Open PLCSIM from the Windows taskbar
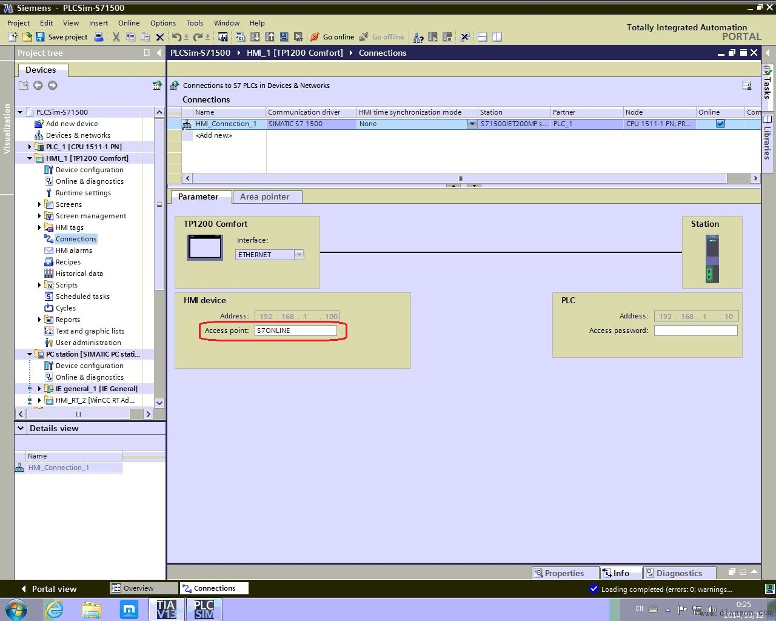776x621 pixels. click(x=204, y=609)
